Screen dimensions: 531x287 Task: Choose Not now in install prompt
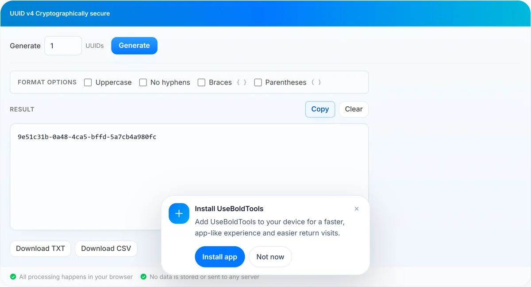point(270,257)
